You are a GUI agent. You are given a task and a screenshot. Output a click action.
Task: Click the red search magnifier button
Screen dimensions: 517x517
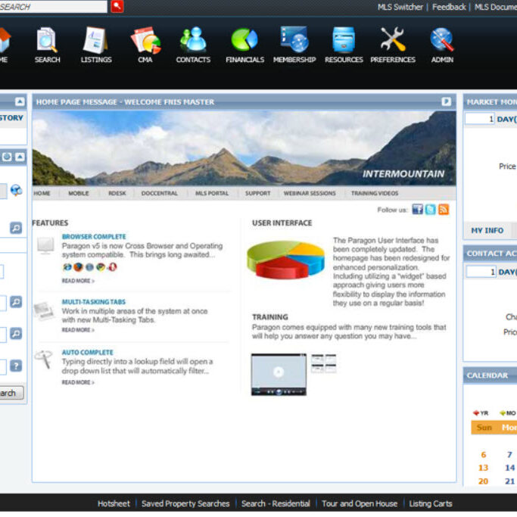click(x=117, y=6)
